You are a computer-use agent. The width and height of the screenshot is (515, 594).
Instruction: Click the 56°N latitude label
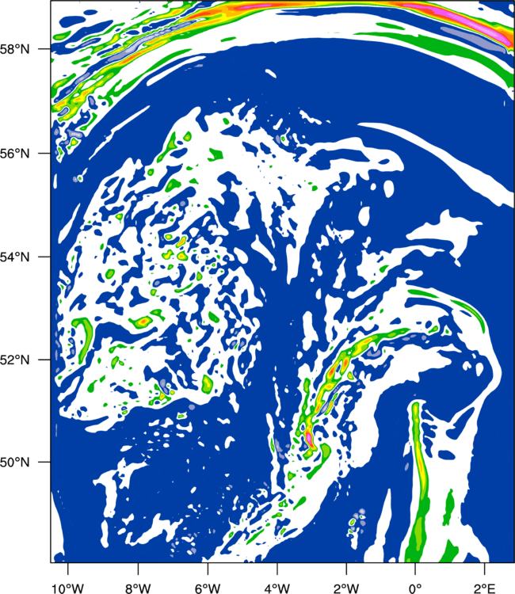15,154
